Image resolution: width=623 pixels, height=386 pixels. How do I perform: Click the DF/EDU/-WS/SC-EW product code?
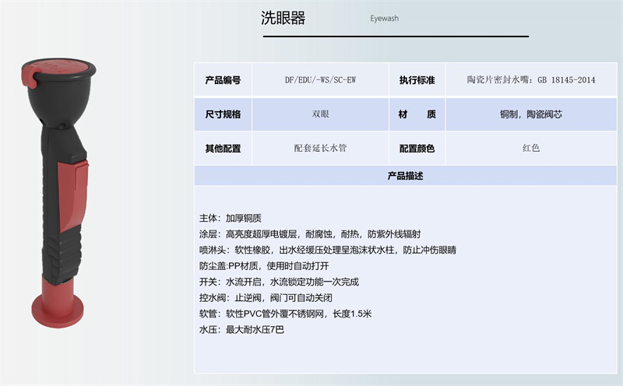click(x=320, y=80)
